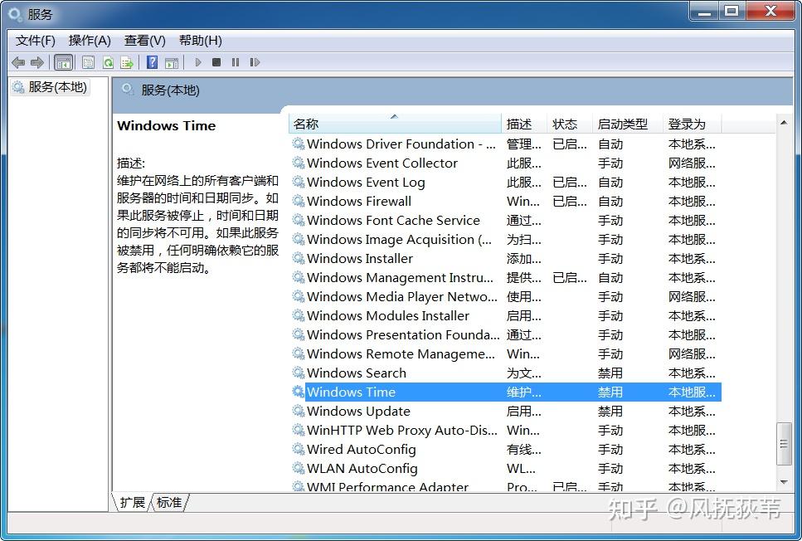The width and height of the screenshot is (802, 541).
Task: Select Windows Remote Manageme... service
Action: [x=401, y=354]
